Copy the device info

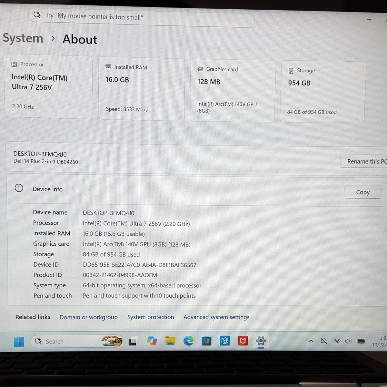coord(363,192)
